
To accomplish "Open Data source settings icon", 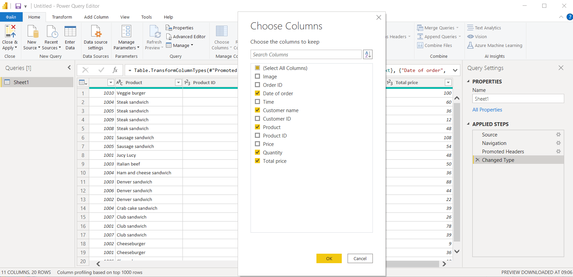I will (x=96, y=31).
